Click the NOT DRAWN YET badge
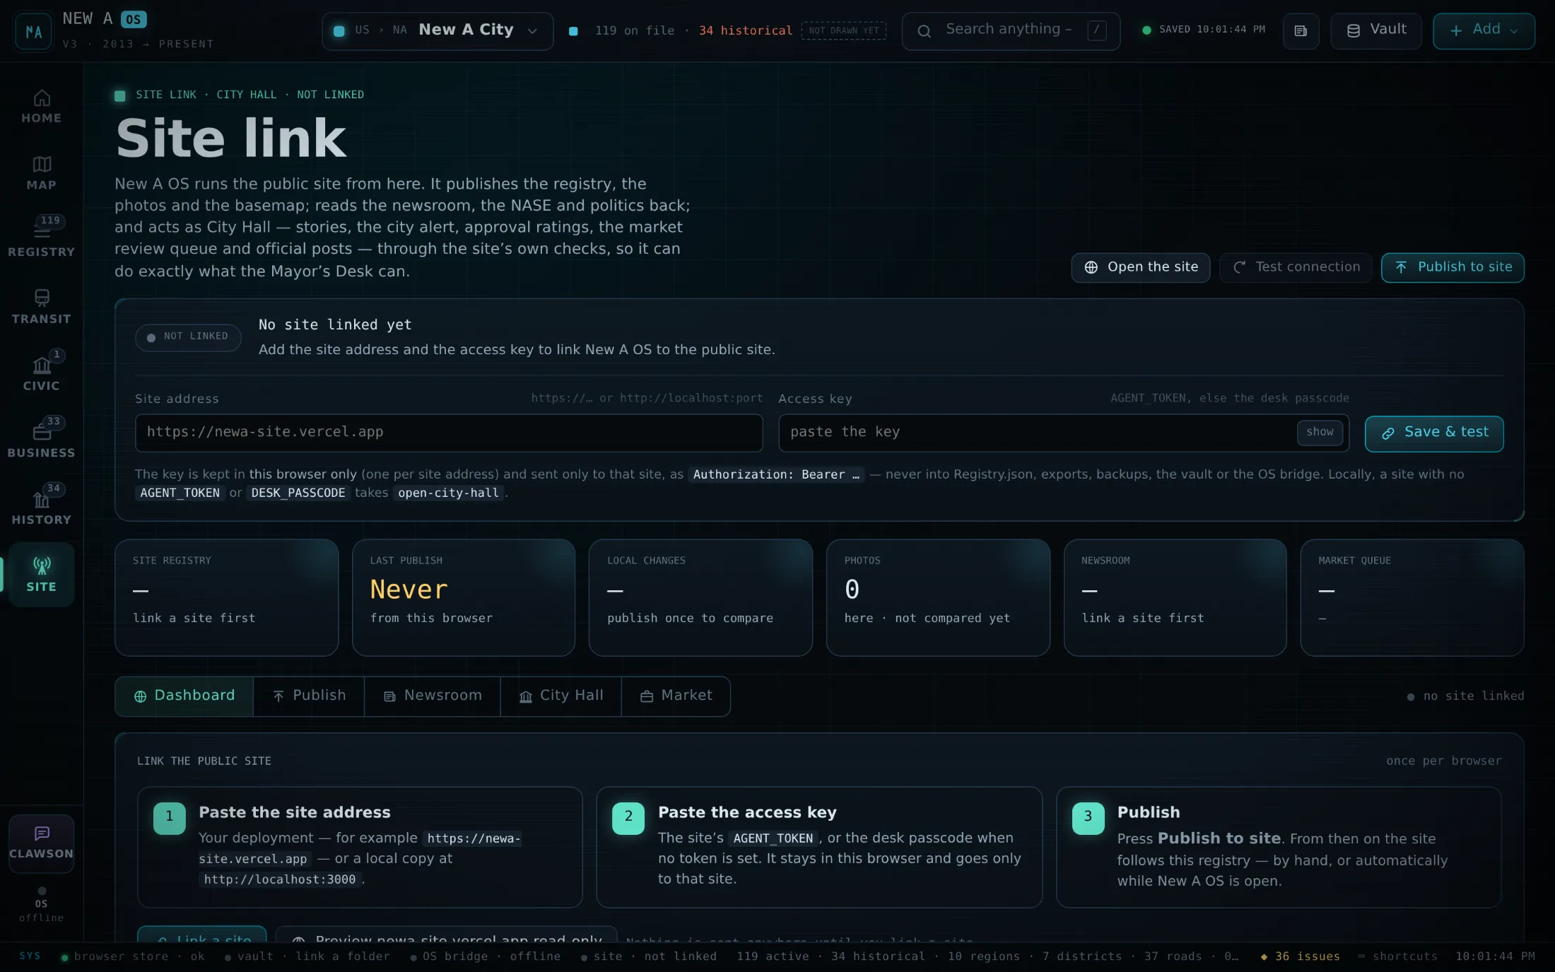 tap(844, 30)
